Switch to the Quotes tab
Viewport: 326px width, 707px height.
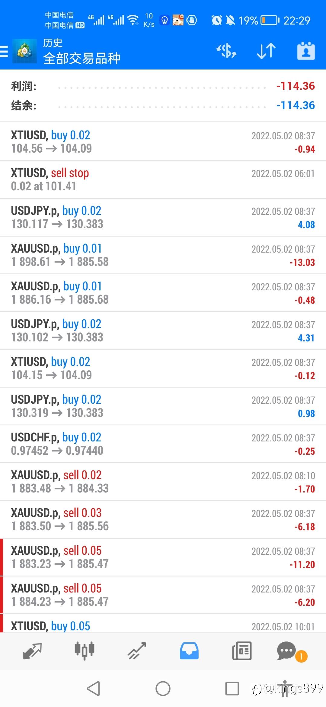click(x=32, y=651)
